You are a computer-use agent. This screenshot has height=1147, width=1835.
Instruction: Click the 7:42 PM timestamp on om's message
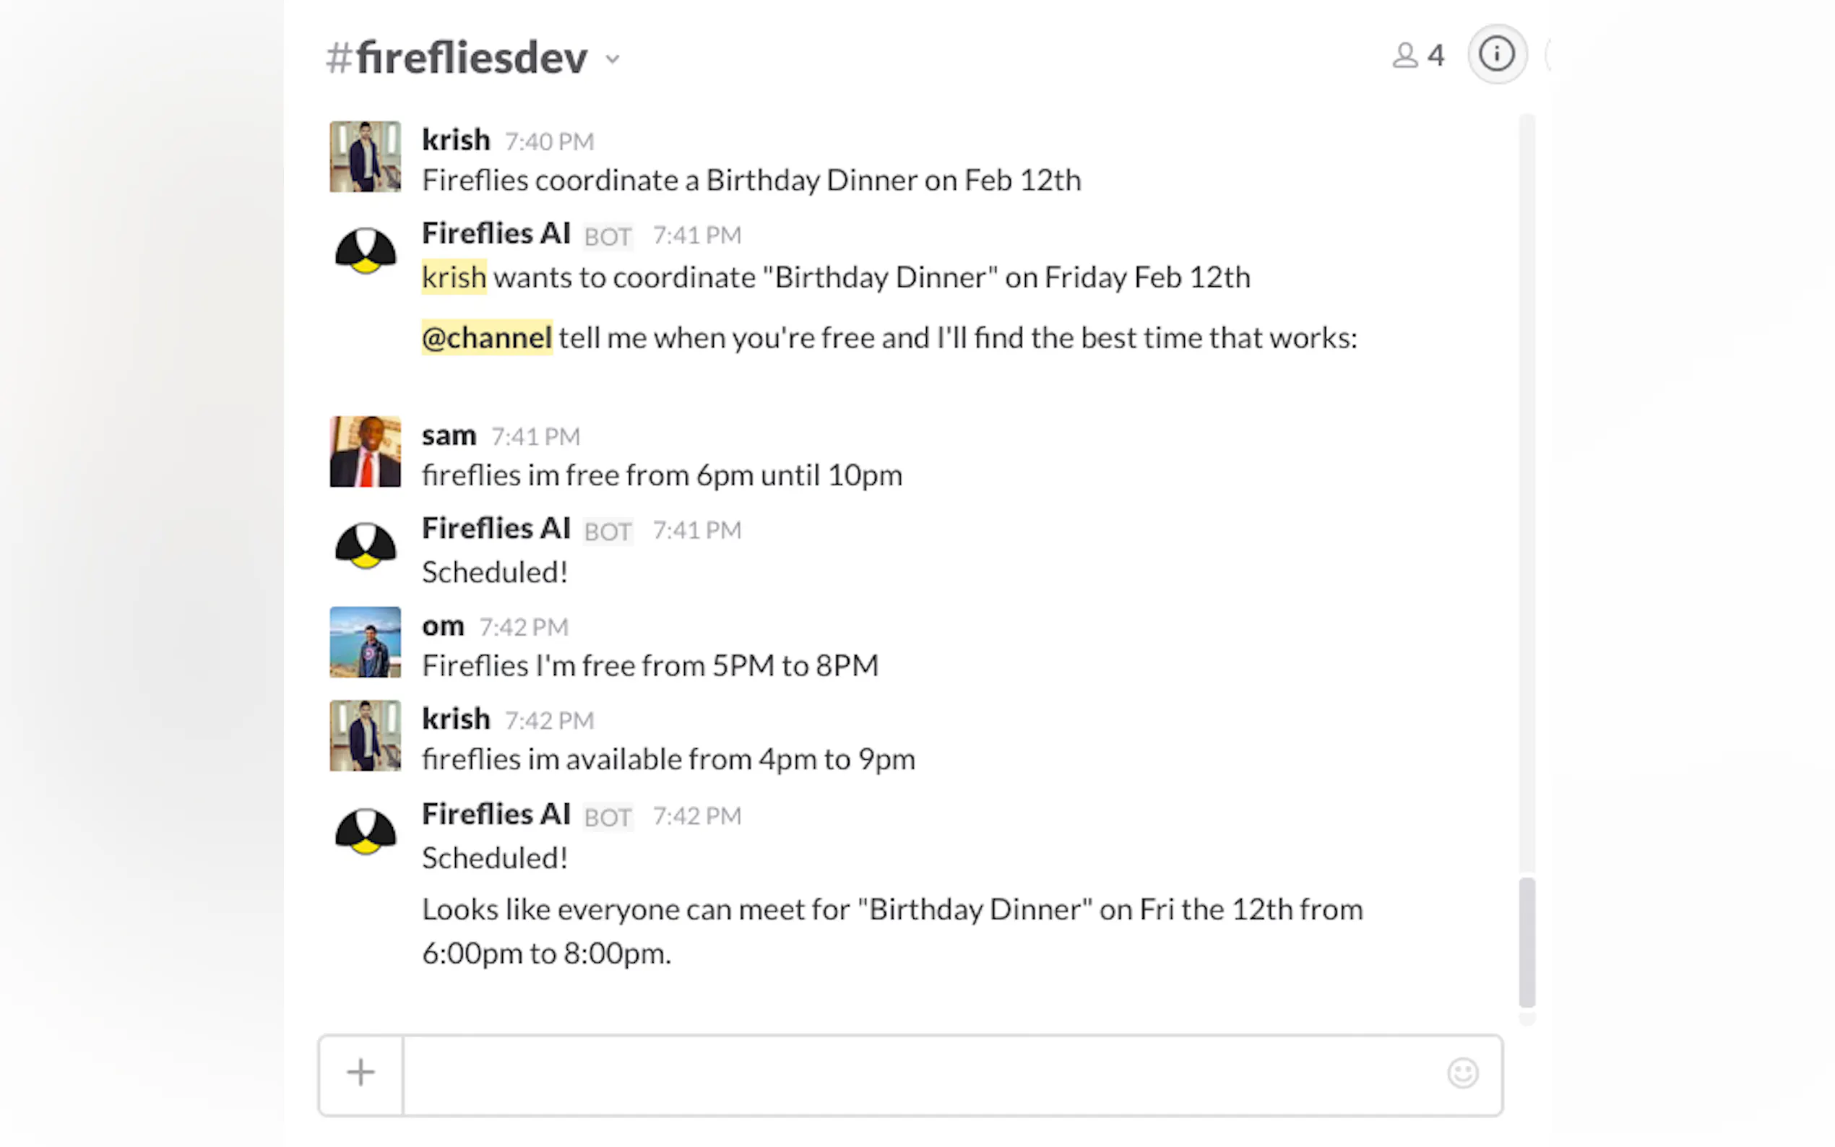click(524, 628)
